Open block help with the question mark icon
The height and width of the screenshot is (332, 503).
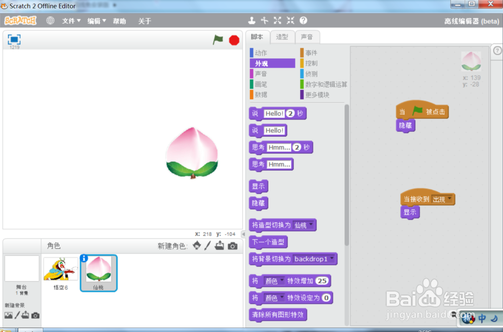coord(303,21)
